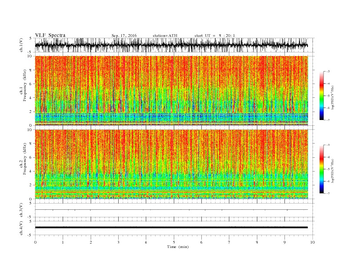
Task: Click time axis tick label "1"
Action: [x=63, y=242]
